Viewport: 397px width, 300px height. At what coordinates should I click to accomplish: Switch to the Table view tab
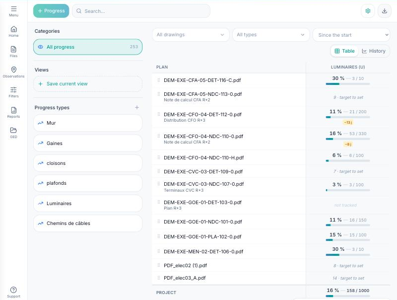(x=344, y=51)
